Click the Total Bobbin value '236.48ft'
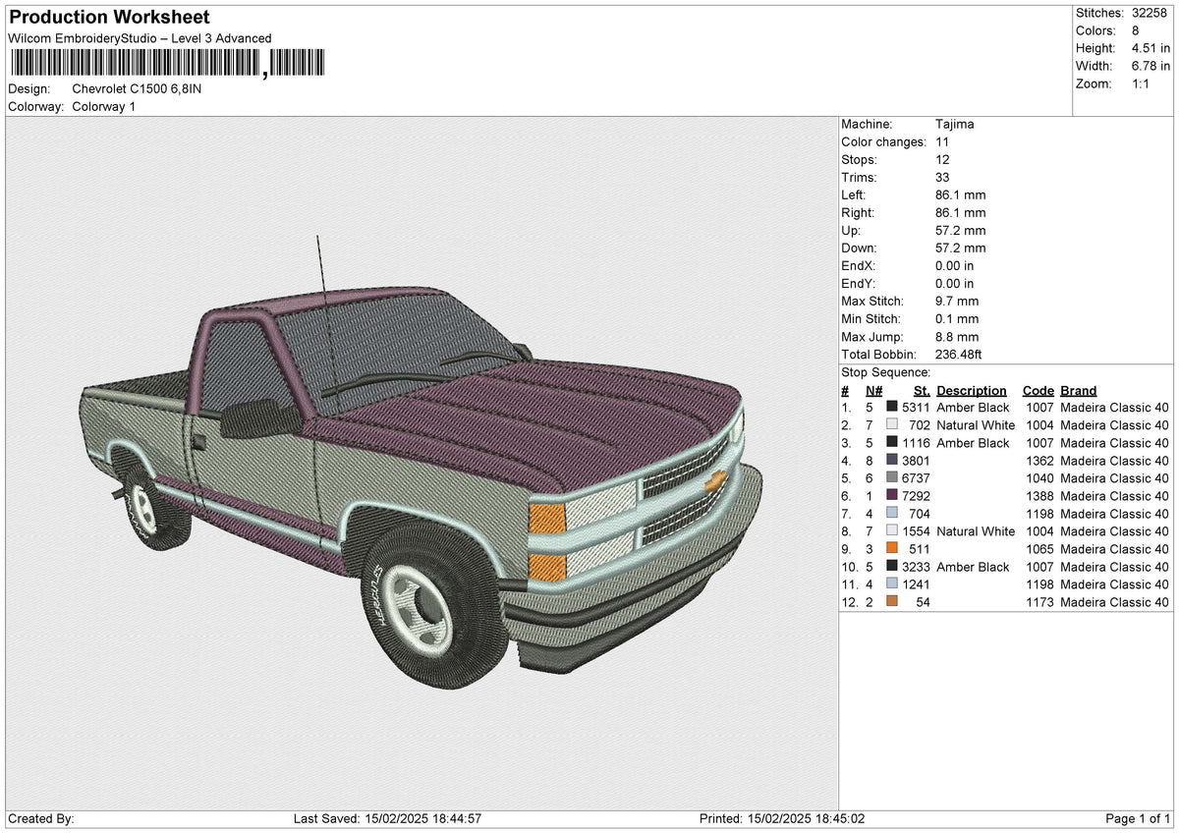The width and height of the screenshot is (1179, 833). pyautogui.click(x=961, y=355)
